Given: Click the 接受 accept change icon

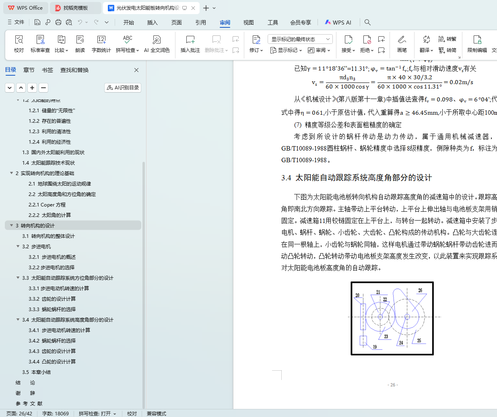Looking at the screenshot, I should [349, 39].
